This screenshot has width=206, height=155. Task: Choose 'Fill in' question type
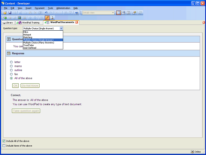pyautogui.click(x=43, y=32)
